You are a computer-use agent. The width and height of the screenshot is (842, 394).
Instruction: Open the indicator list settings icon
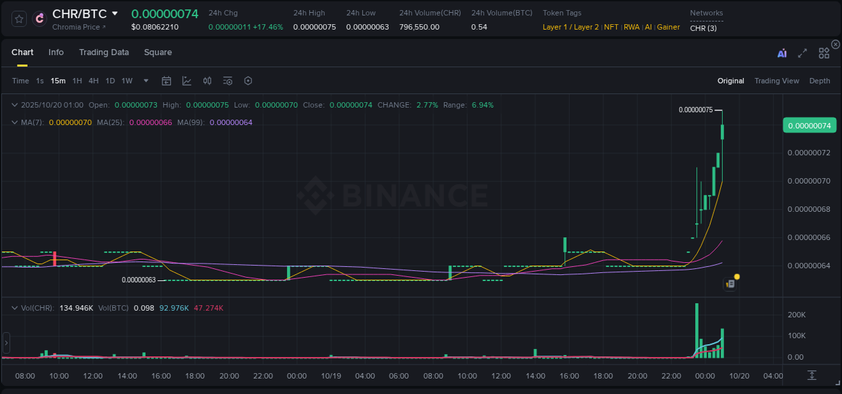click(228, 81)
